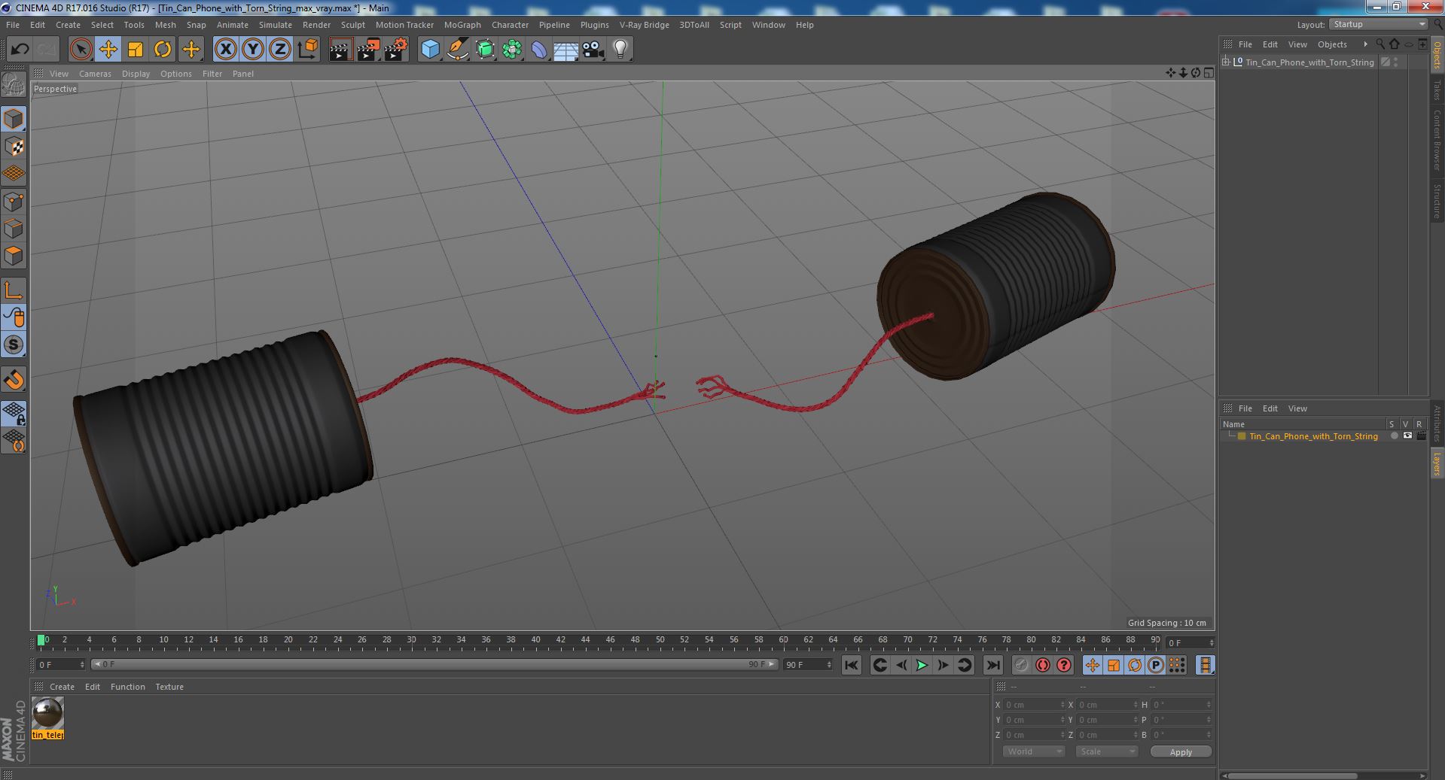Open the Content Browser side tab
This screenshot has width=1445, height=780.
[1437, 140]
